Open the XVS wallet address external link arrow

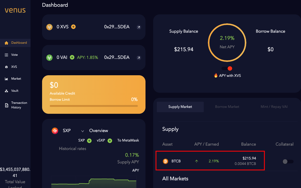pyautogui.click(x=139, y=27)
